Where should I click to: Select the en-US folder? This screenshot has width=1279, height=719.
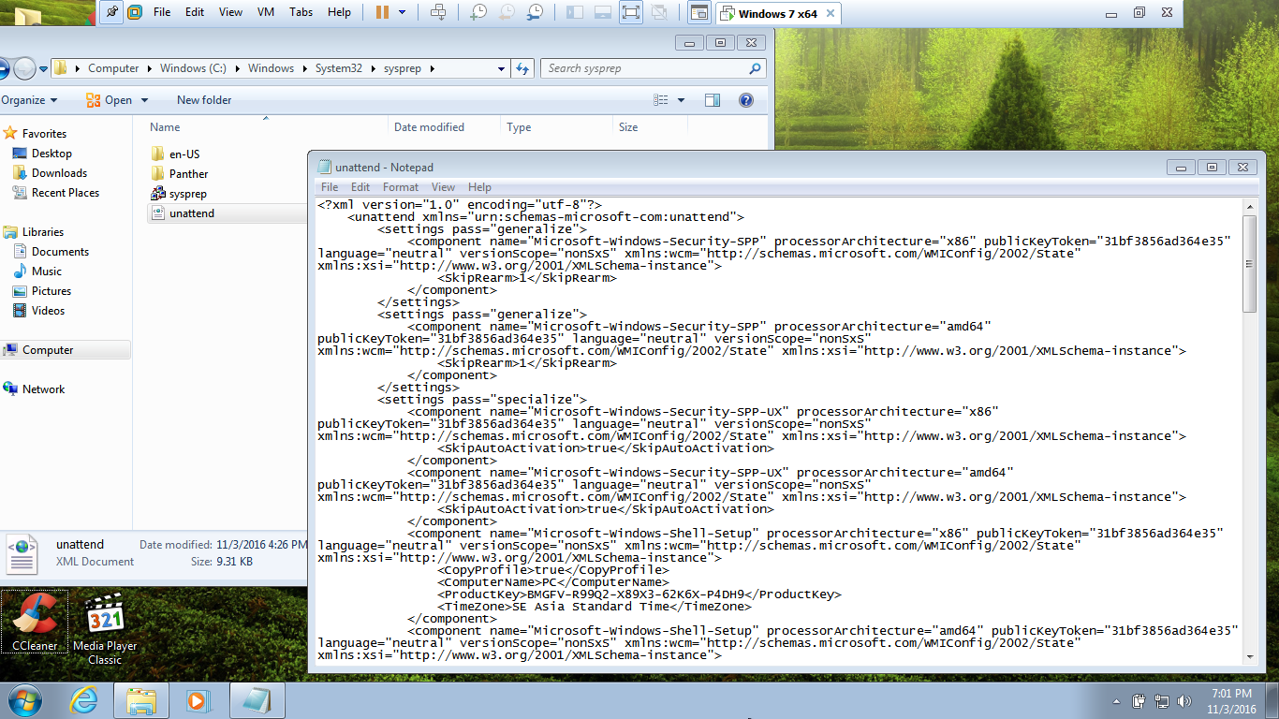[184, 154]
